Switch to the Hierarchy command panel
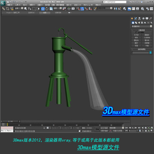154x154 pixels. point(139,18)
